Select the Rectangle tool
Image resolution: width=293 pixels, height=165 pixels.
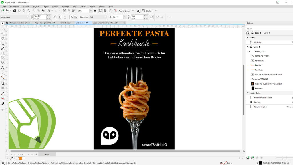pyautogui.click(x=3, y=53)
